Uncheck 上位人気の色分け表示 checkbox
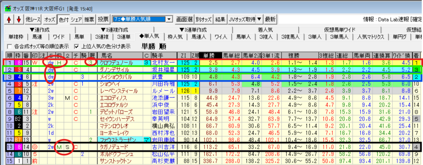Image resolution: width=423 pixels, height=165 pixels. (x=76, y=46)
